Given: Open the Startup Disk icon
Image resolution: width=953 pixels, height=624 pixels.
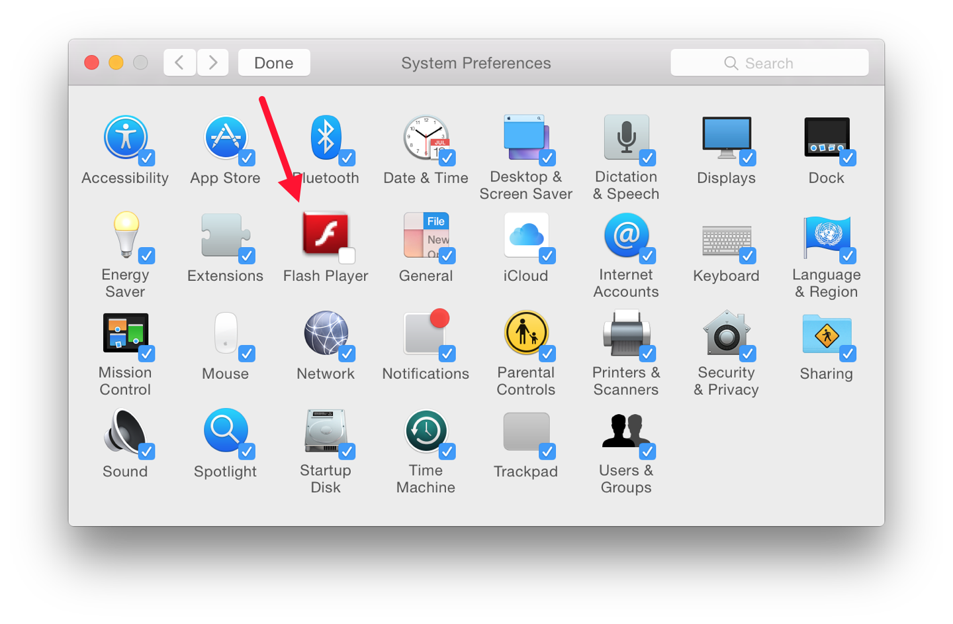Looking at the screenshot, I should coord(326,431).
